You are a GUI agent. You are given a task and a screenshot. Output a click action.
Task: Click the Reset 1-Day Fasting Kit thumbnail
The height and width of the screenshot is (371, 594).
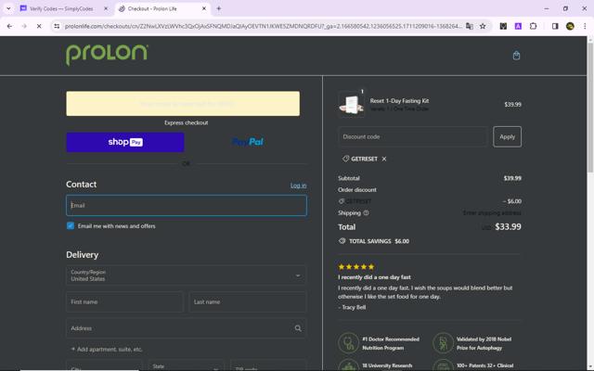tap(351, 104)
